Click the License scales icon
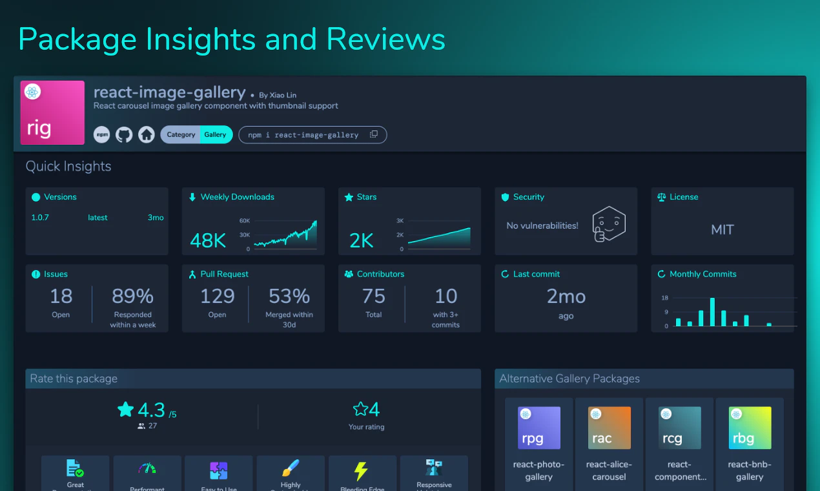Screen dimensions: 820x491 coord(661,197)
